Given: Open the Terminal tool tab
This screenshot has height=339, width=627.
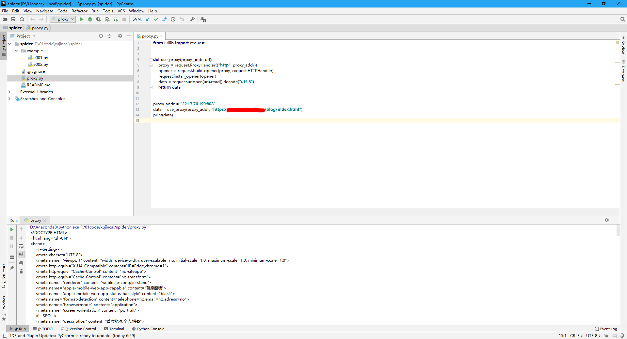Looking at the screenshot, I should click(114, 329).
